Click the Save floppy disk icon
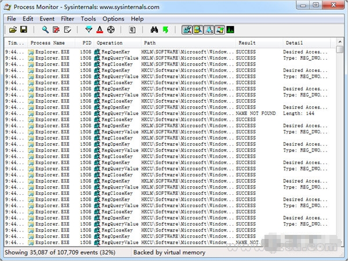This screenshot has width=348, height=261. [24, 30]
